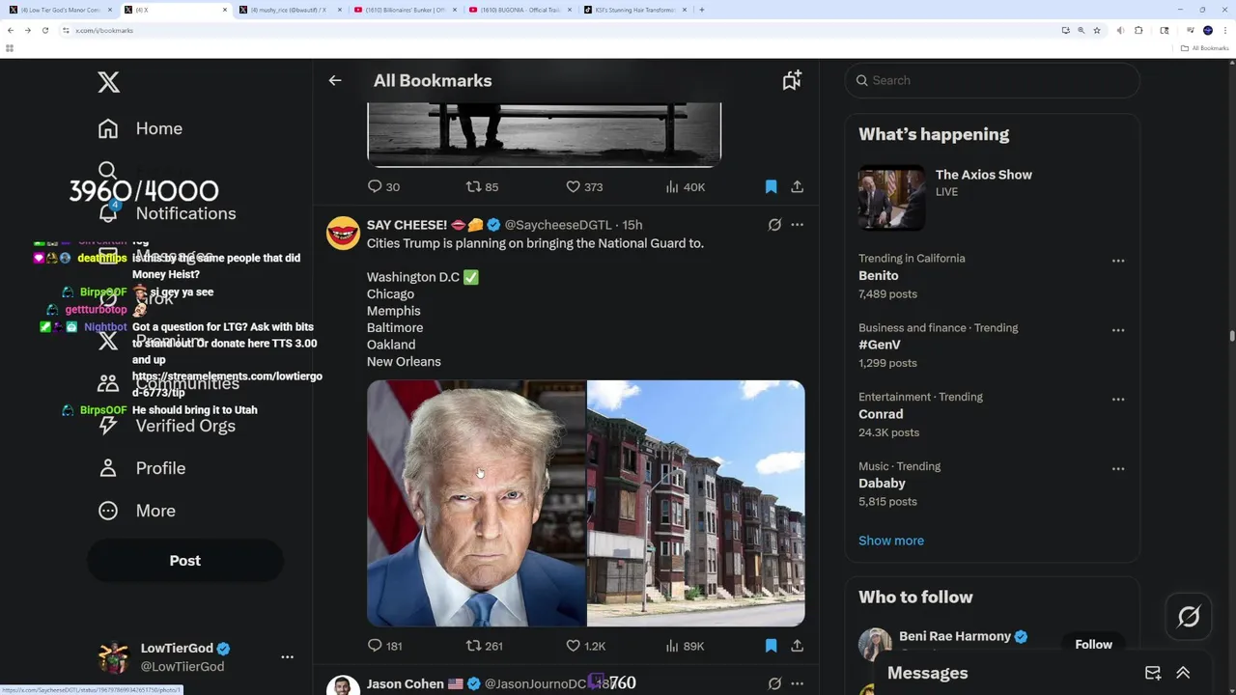Open the #GenV trending topic
This screenshot has width=1236, height=695.
(993, 346)
